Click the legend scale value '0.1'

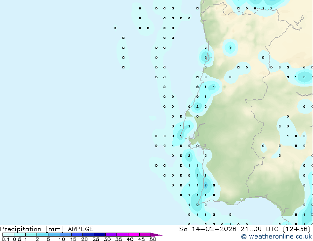click(5, 239)
